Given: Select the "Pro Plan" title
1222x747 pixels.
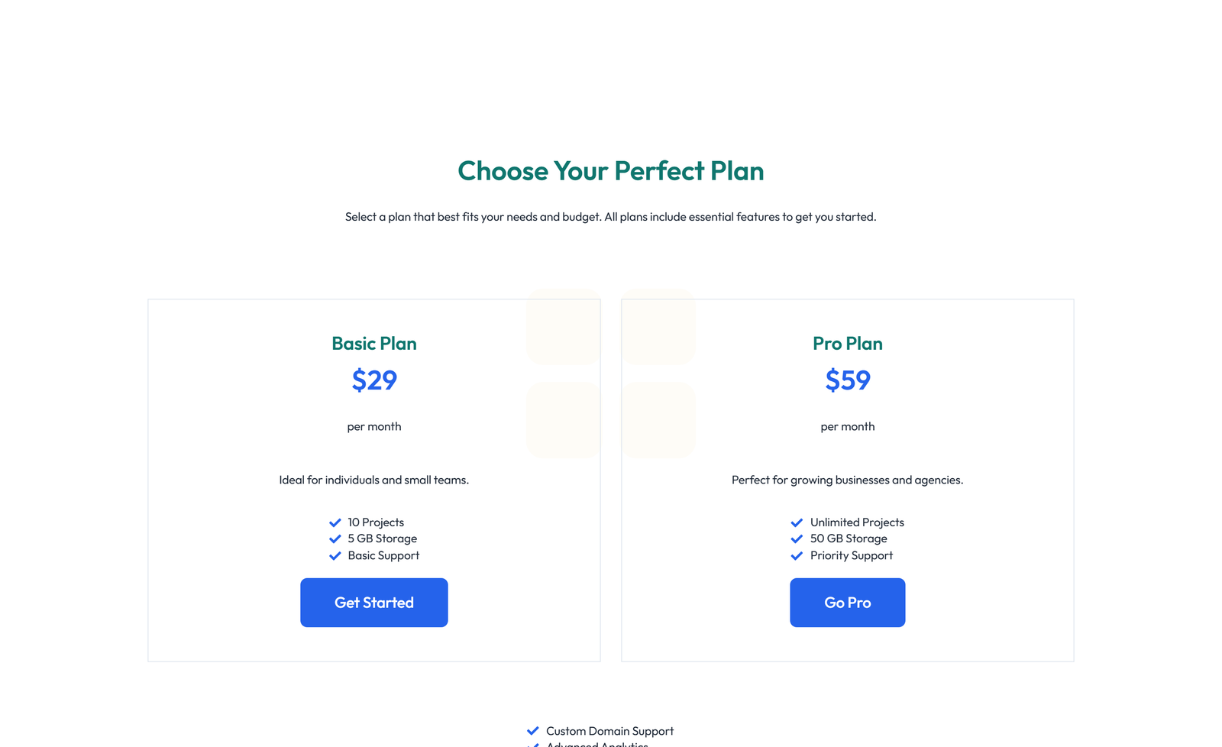Looking at the screenshot, I should (x=847, y=344).
